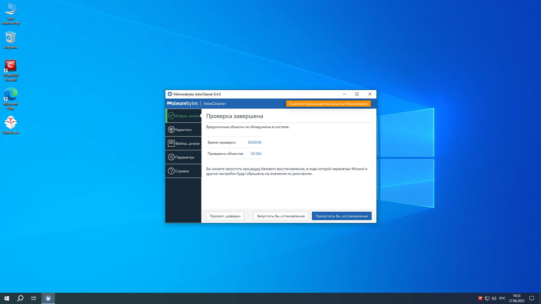Screen dimensions: 541x304
Task: Click orange Malwarebytes protection promo banner
Action: (328, 104)
